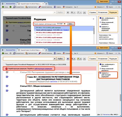This screenshot has width=122, height=117.
Task: Click Найти next to the edition date field
Action: [x=70, y=24]
